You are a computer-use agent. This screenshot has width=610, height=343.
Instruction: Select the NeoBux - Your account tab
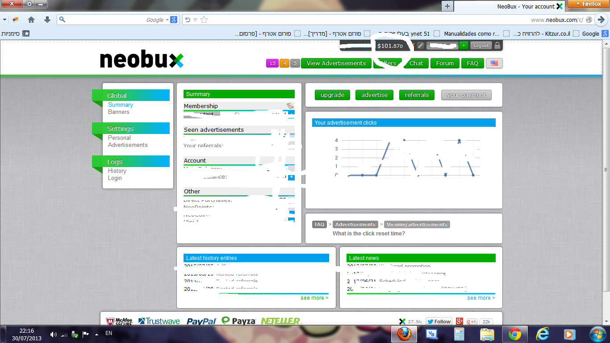coord(510,6)
